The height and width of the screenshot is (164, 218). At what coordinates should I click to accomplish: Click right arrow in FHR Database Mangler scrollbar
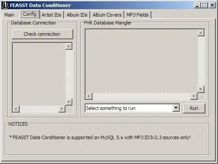click(x=194, y=96)
